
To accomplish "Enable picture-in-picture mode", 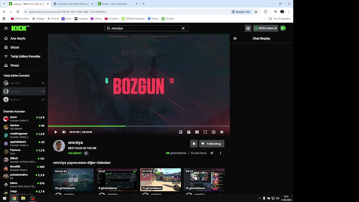I will coord(181,132).
